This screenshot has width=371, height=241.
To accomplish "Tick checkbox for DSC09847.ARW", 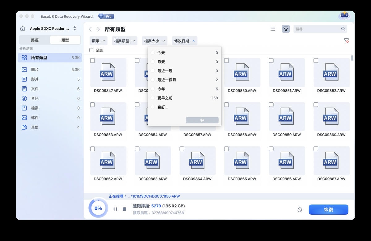I will pos(92,61).
